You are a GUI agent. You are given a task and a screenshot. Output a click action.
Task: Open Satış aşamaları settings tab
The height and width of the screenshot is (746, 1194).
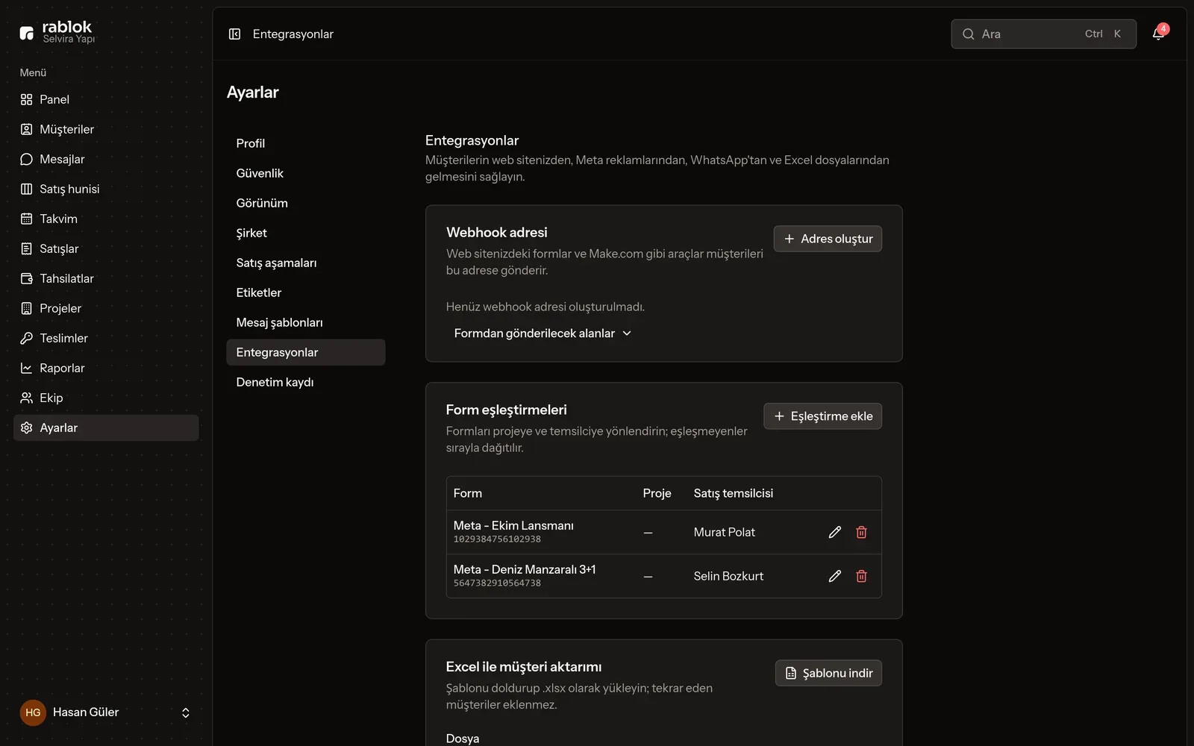pos(306,263)
